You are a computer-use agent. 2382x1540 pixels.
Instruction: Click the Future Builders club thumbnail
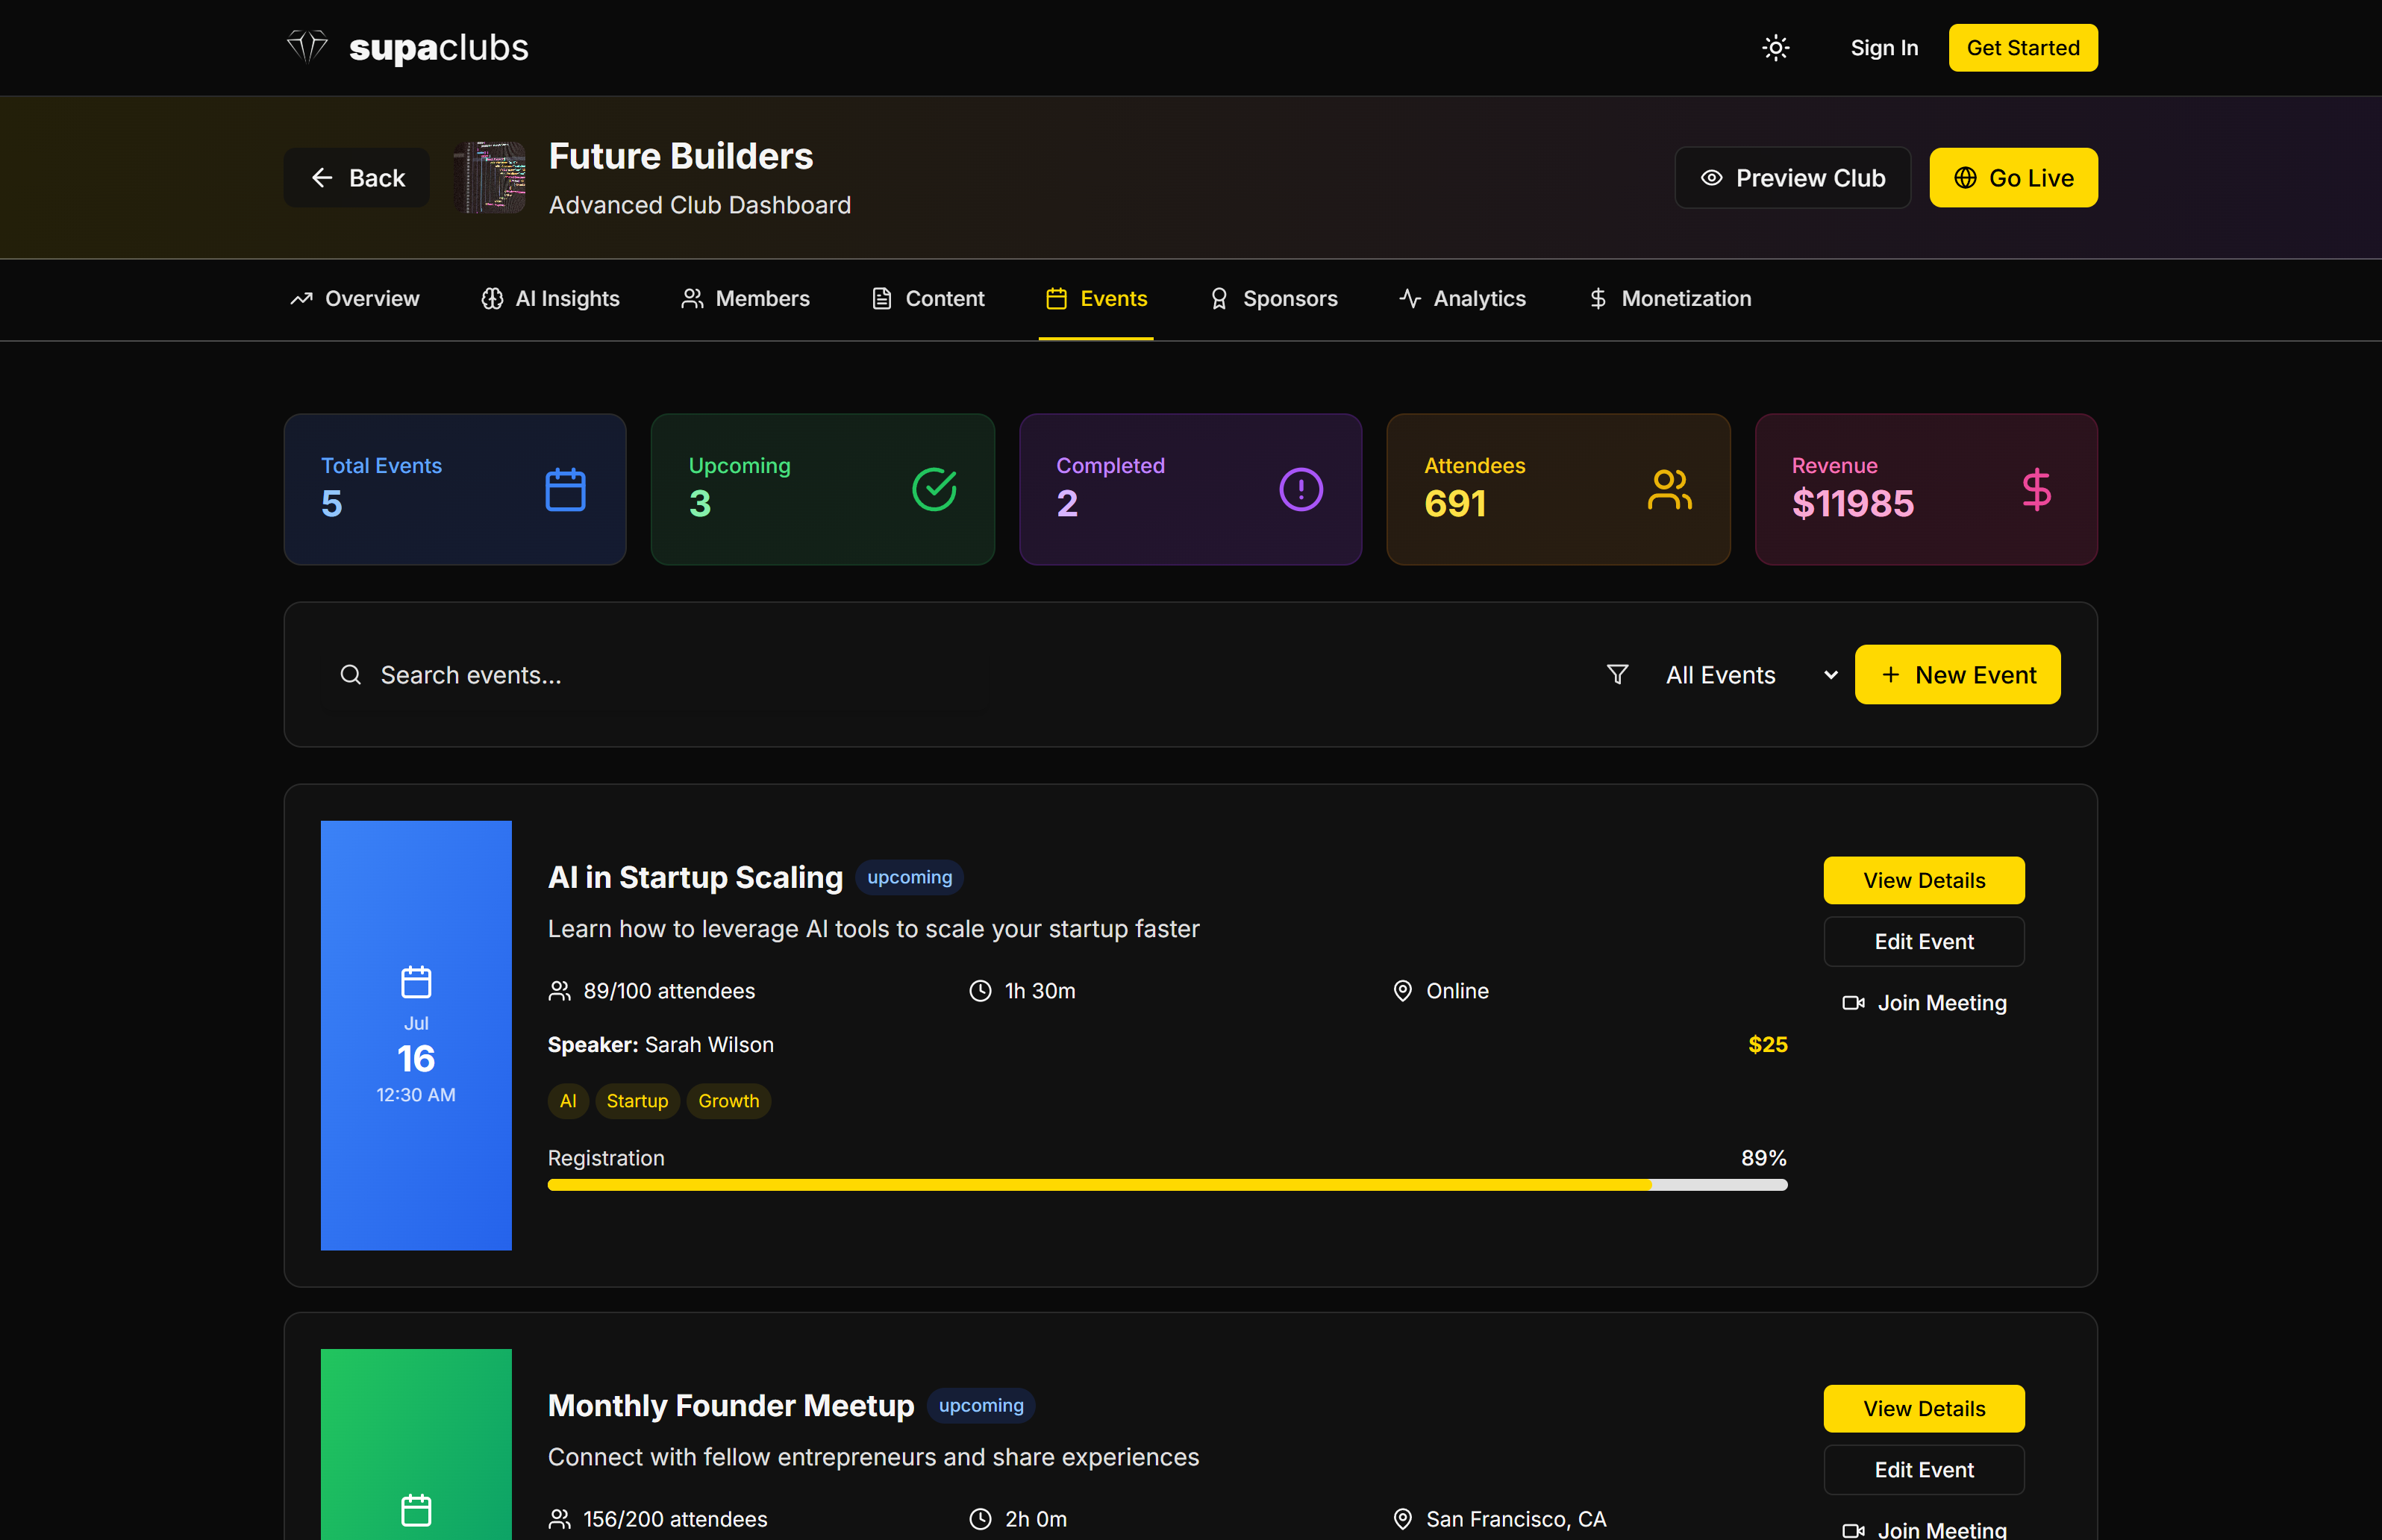(x=489, y=178)
